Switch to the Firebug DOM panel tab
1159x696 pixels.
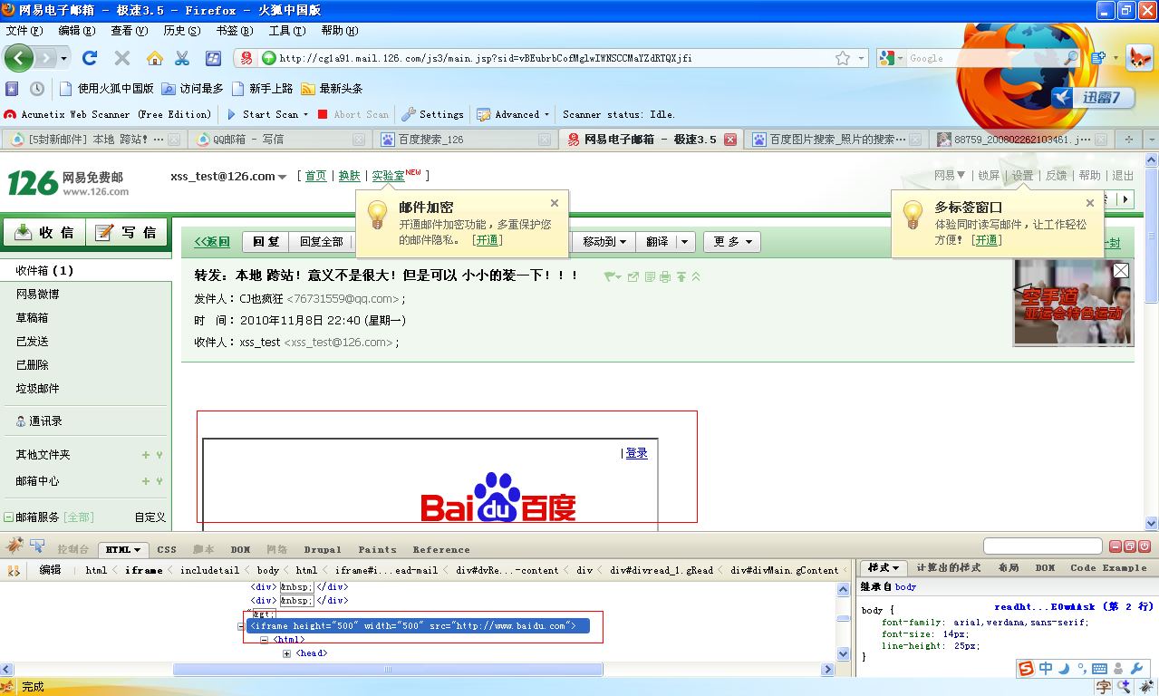240,549
